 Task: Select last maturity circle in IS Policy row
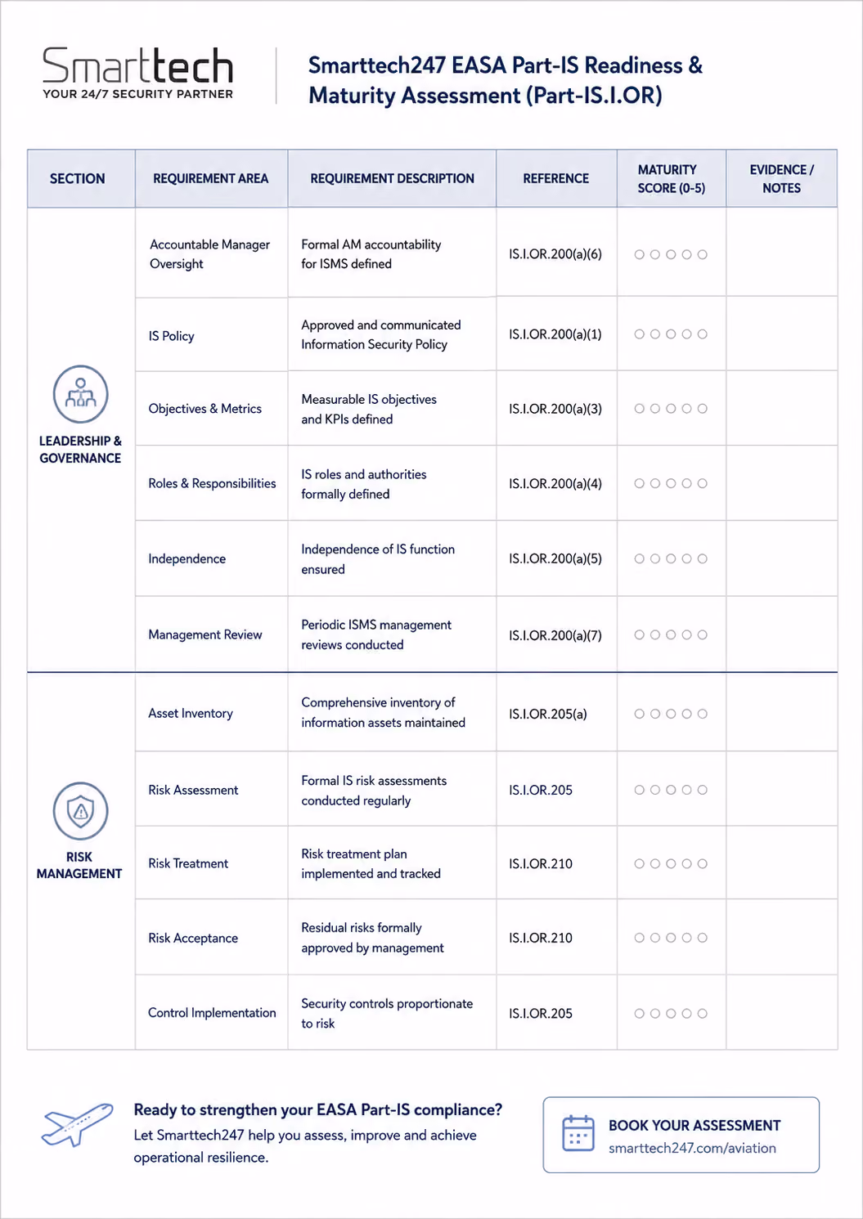coord(703,334)
